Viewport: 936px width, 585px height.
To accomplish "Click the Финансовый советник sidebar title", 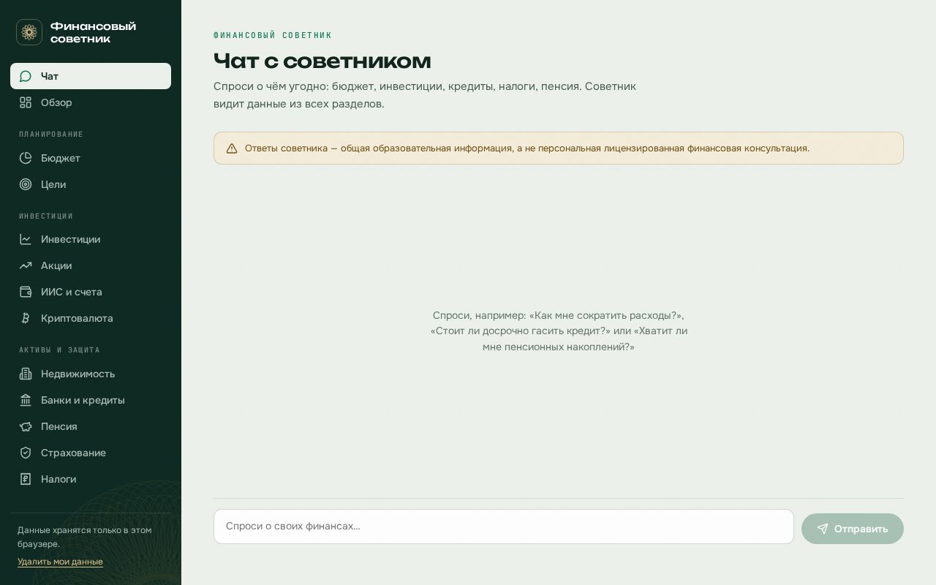I will pyautogui.click(x=93, y=32).
